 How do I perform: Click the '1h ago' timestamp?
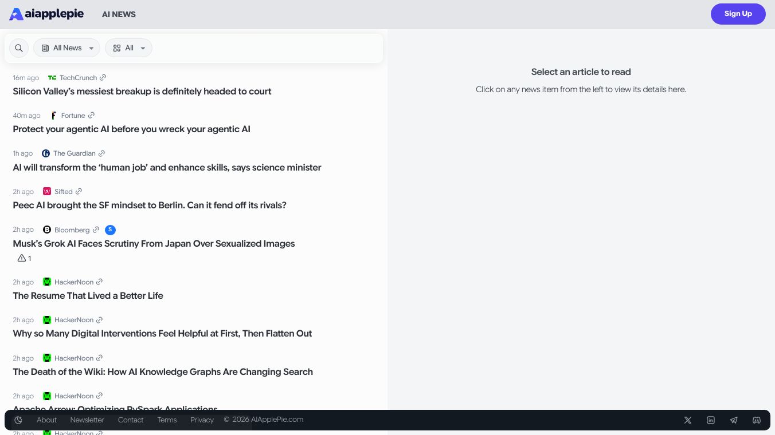(x=23, y=153)
